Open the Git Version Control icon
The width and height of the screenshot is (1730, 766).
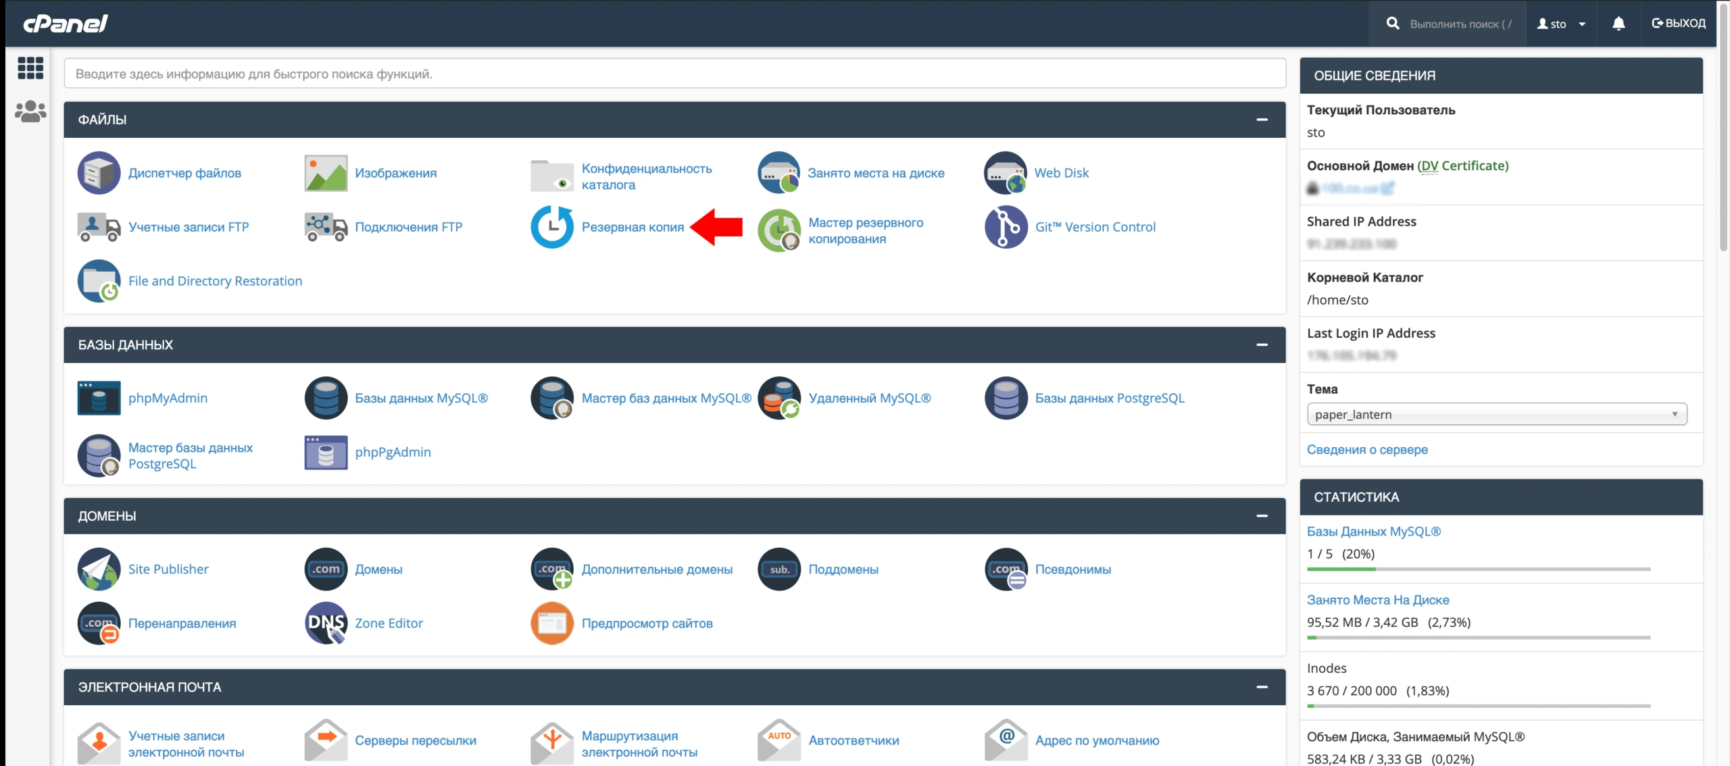click(x=1006, y=227)
